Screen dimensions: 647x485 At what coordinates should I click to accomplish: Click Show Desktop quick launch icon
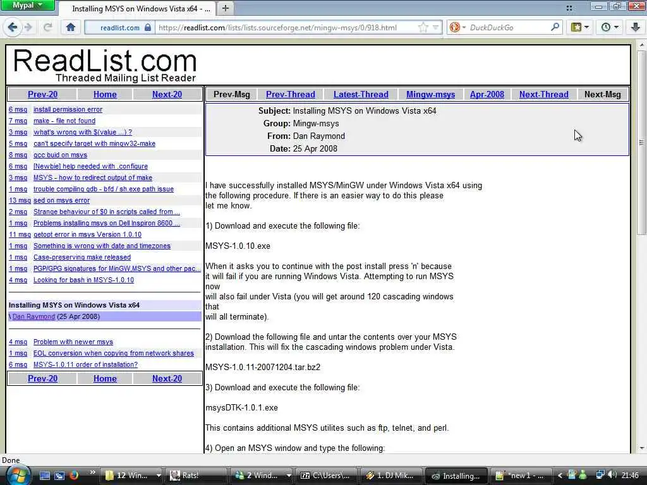point(45,476)
